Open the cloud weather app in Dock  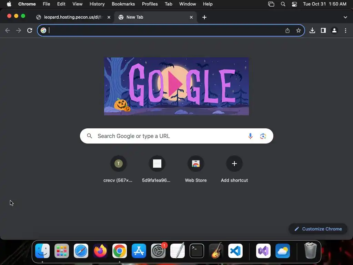point(283,251)
